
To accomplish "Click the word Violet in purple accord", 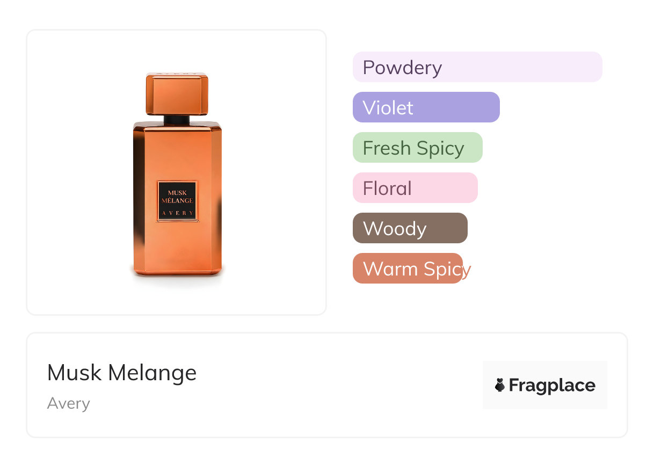I will click(x=388, y=108).
